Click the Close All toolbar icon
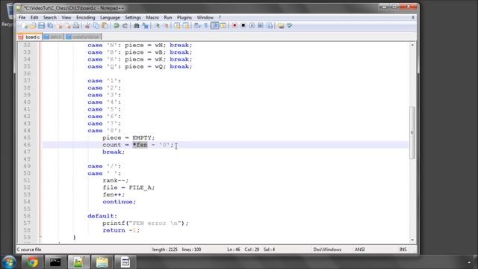478x269 pixels. coord(68,26)
